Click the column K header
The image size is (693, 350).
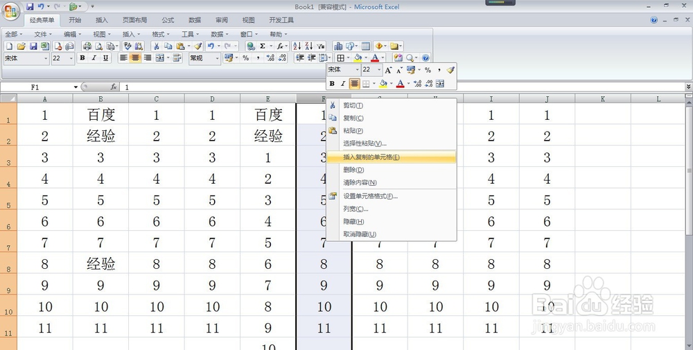pyautogui.click(x=603, y=99)
